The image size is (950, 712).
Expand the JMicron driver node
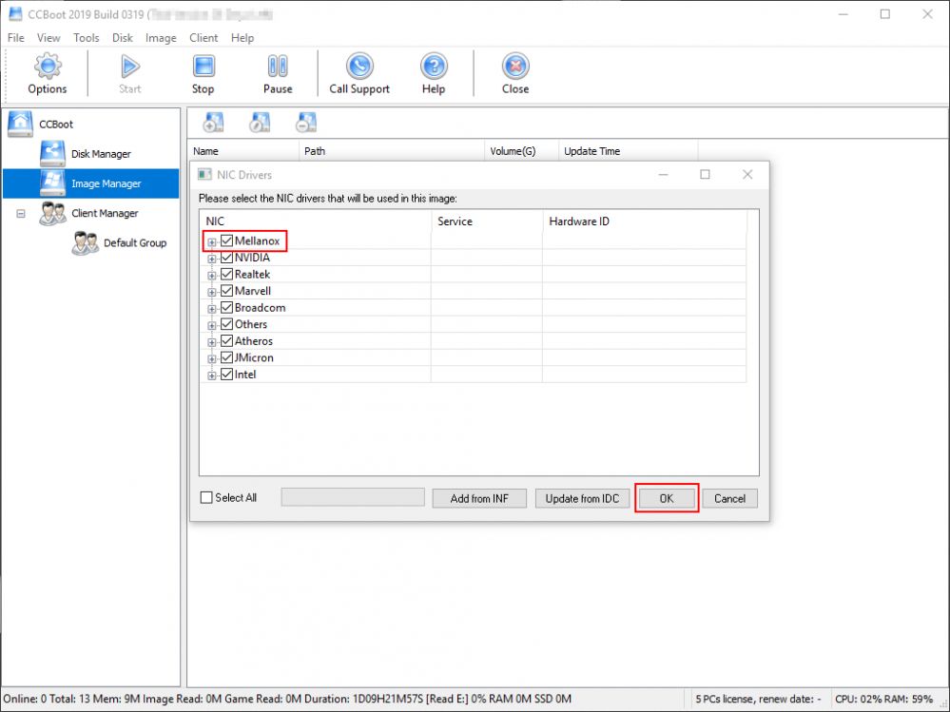pyautogui.click(x=211, y=358)
